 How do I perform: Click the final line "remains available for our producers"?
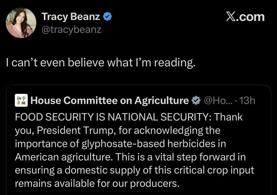tap(97, 183)
